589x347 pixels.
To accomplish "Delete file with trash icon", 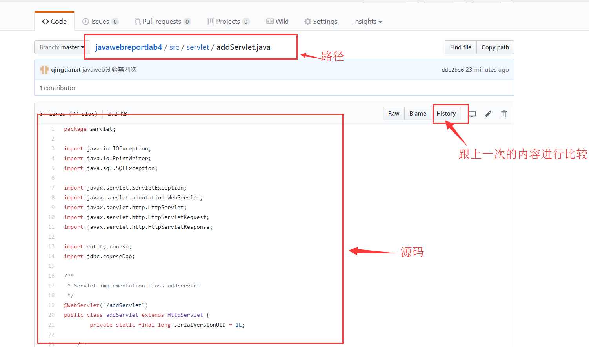I will coord(504,114).
